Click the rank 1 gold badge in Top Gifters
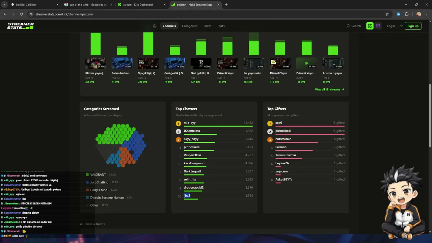The width and height of the screenshot is (432, 243). coord(270,124)
